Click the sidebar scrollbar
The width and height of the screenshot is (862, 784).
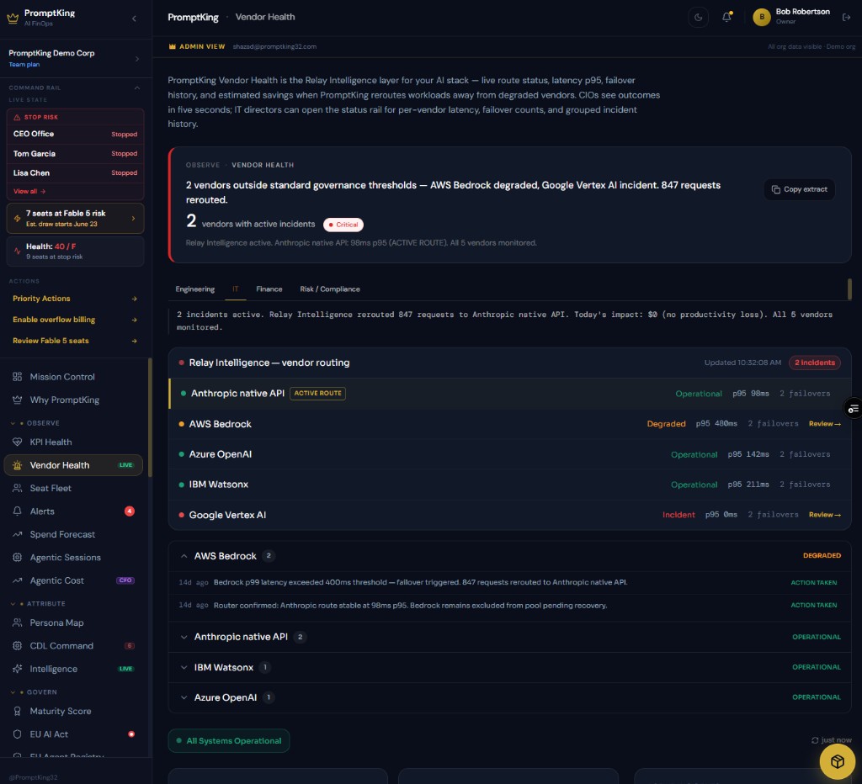(150, 417)
